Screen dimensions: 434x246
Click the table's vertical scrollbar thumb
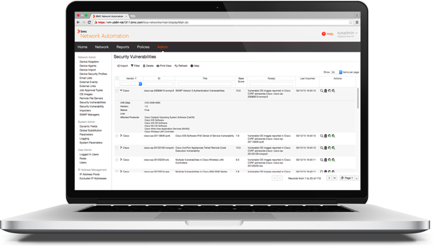358,98
